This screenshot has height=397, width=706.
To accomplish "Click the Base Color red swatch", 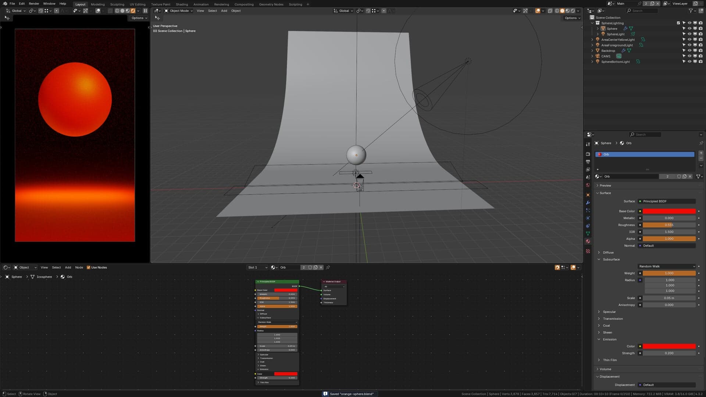I will click(669, 211).
